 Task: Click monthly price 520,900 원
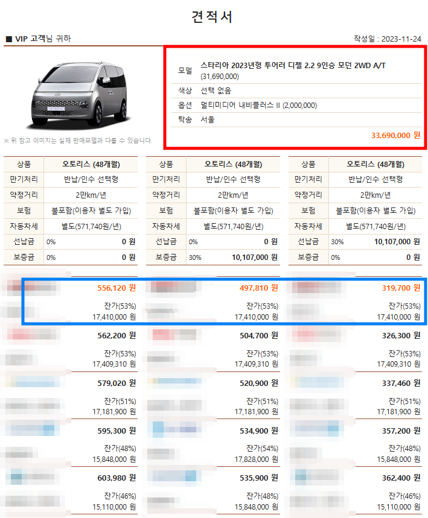pos(258,383)
